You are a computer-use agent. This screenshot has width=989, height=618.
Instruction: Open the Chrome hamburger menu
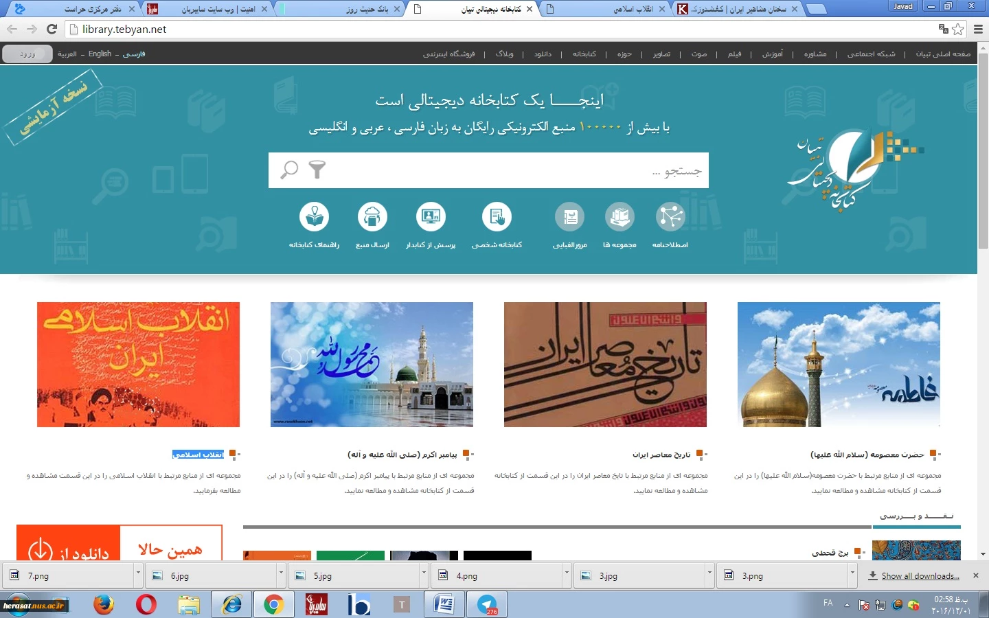coord(979,29)
